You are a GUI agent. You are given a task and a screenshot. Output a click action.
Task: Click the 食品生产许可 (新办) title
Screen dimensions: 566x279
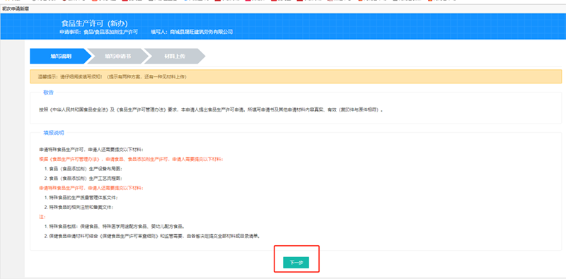[x=94, y=23]
